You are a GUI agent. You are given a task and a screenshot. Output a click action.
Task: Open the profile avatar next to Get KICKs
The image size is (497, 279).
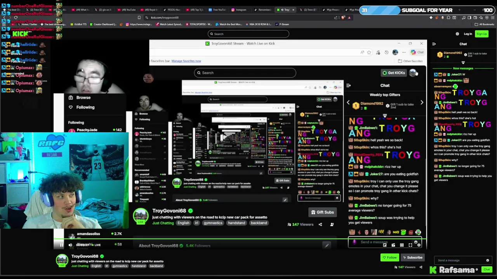(x=413, y=73)
